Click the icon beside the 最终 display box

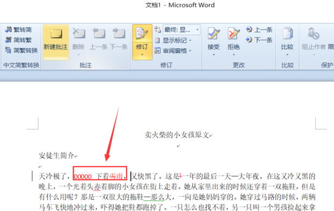point(158,30)
